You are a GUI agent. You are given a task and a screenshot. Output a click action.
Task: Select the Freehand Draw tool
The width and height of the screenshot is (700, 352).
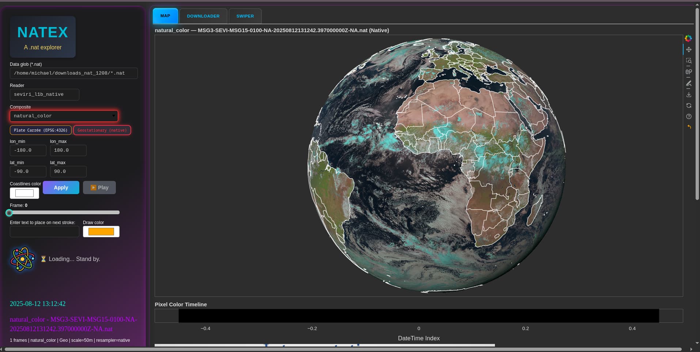coord(689,83)
